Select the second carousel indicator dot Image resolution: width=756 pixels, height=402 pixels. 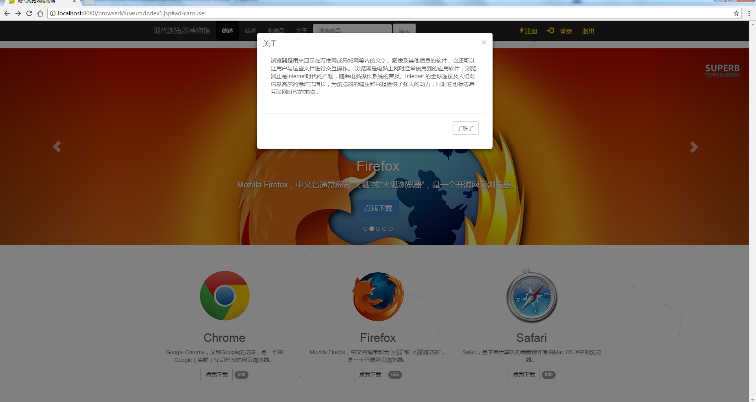click(x=372, y=229)
